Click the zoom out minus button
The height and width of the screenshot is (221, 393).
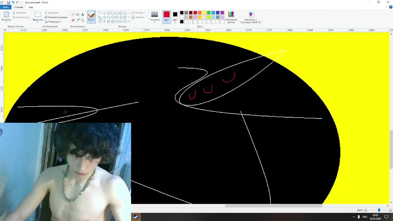(365, 210)
